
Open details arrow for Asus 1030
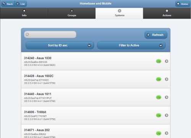click(x=167, y=61)
